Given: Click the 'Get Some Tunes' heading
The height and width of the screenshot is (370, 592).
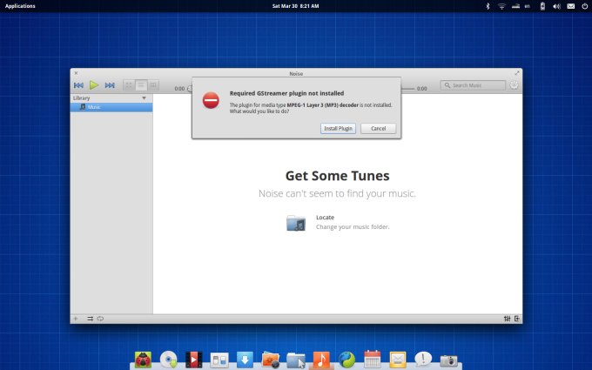Looking at the screenshot, I should [x=337, y=176].
